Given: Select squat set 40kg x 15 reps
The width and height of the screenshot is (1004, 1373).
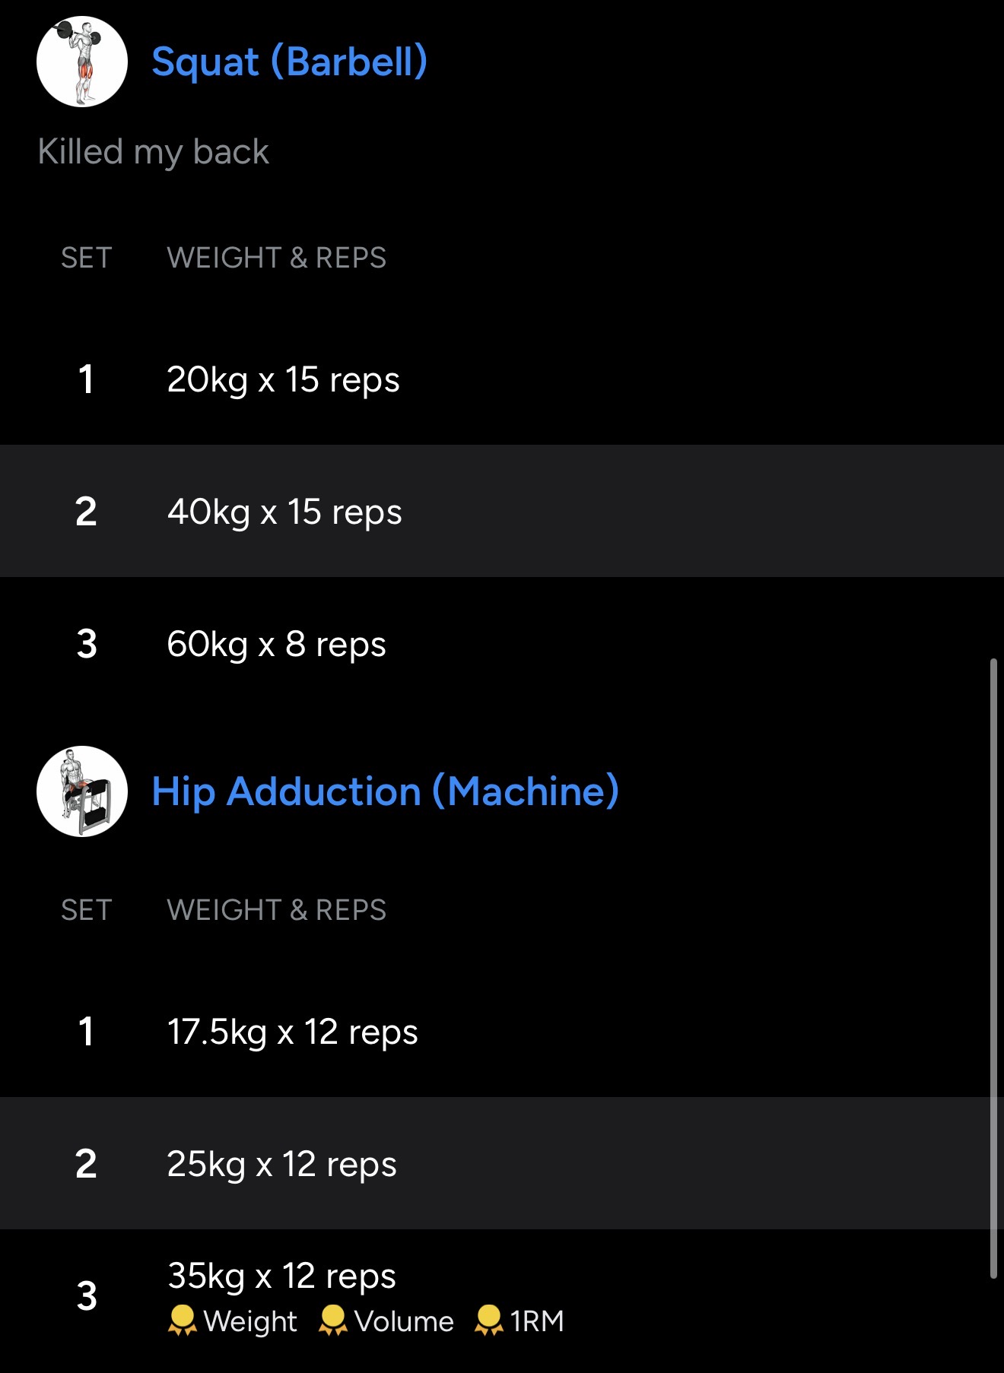Looking at the screenshot, I should click(284, 512).
